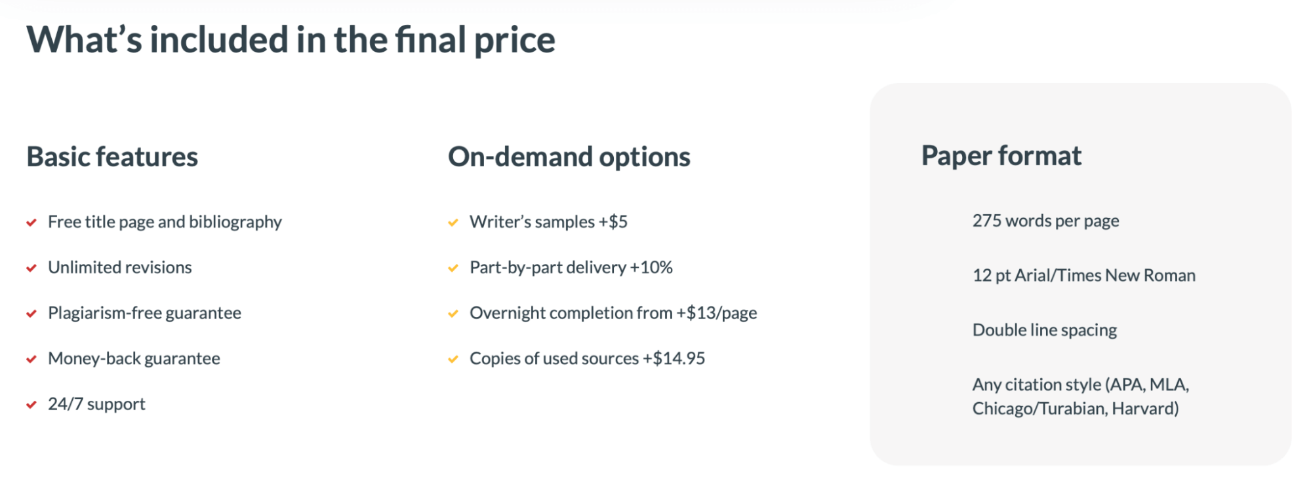Image resolution: width=1311 pixels, height=486 pixels.
Task: Click the yellow checkmark next to Overnight completion
Action: 453,314
